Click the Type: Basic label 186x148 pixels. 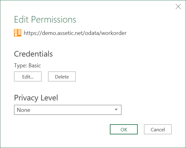28,66
